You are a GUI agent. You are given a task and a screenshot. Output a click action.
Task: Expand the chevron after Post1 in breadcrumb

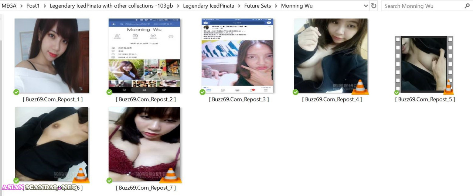44,6
